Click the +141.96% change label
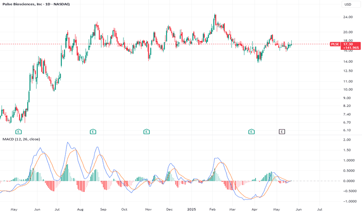362x213 pixels. tap(351, 48)
